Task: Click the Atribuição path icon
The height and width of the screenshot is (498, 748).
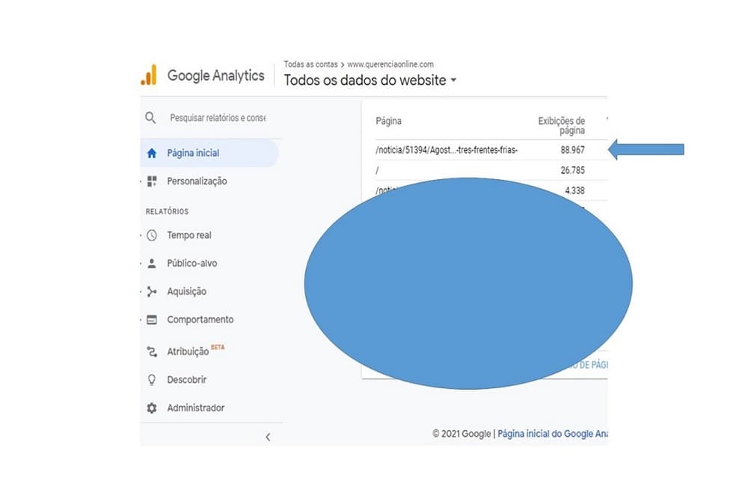Action: coord(152,352)
